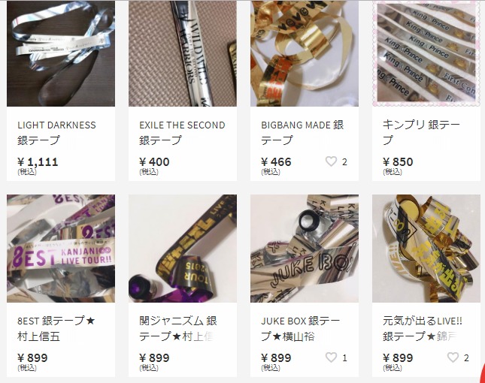
Task: Open 関ジャニズム purple gold tape image
Action: tap(183, 249)
